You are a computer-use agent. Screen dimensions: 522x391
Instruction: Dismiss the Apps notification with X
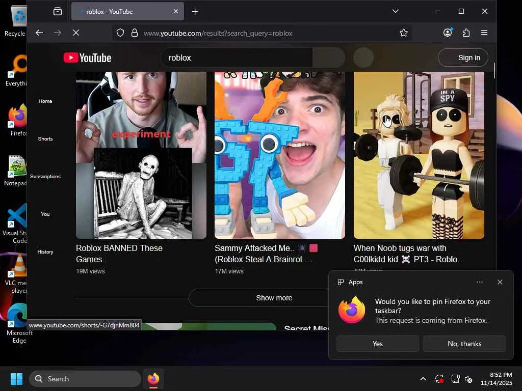click(x=500, y=282)
